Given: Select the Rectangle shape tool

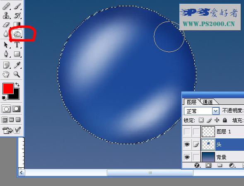Looking at the screenshot, I should 17,54.
